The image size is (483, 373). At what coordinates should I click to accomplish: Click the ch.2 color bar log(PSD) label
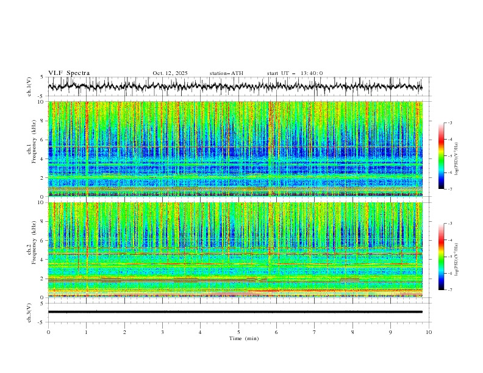click(456, 260)
